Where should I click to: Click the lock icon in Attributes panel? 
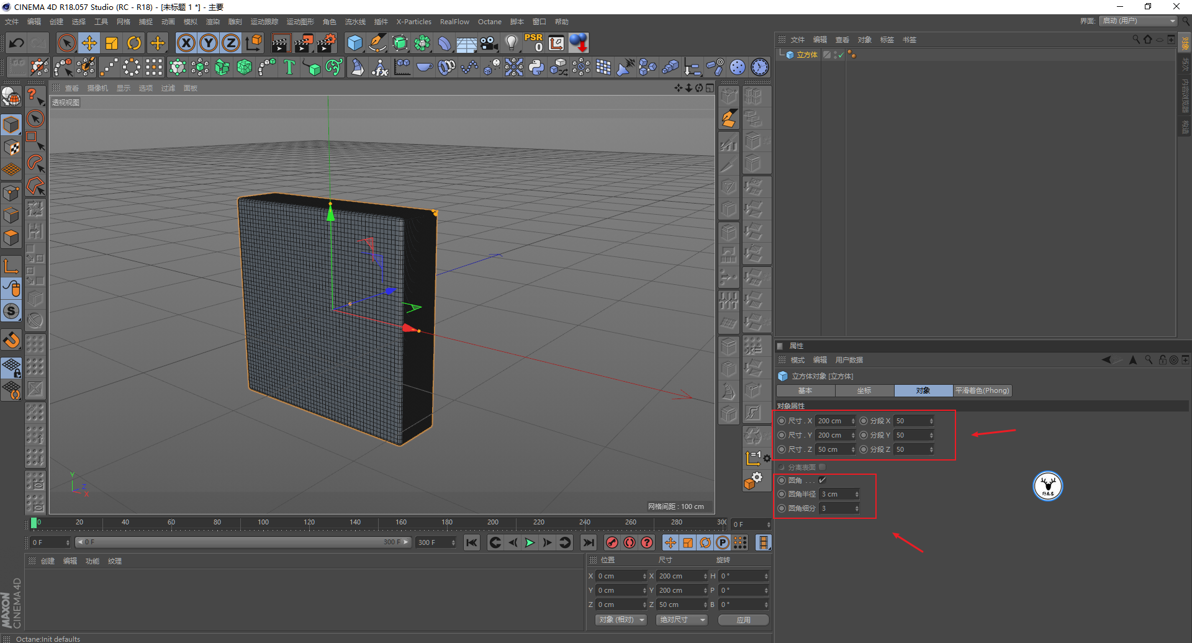tap(1162, 360)
